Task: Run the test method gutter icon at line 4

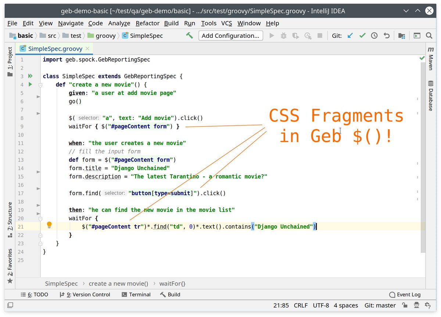Action: click(x=30, y=85)
